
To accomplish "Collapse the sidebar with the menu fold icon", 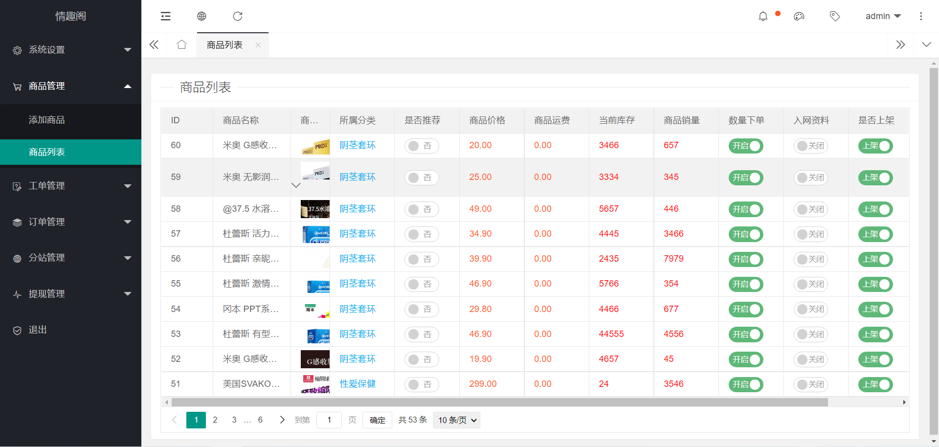I will coord(166,16).
